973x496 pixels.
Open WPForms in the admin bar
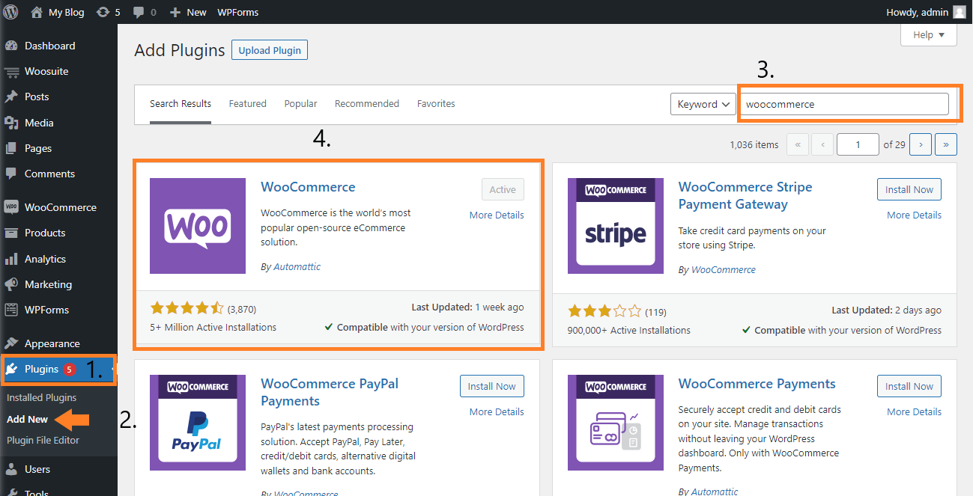(x=237, y=12)
